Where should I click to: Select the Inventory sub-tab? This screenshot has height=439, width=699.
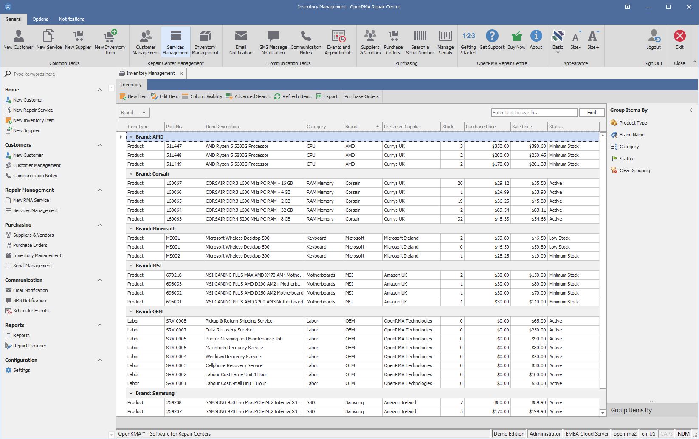click(131, 85)
